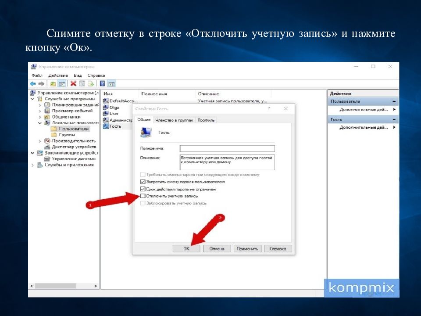Click the DefaultAccount user icon
Screen dimensions: 421x316
pos(106,101)
